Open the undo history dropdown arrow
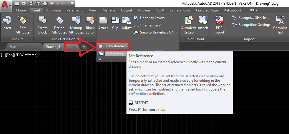This screenshot has height=134, width=289. tap(57, 3)
